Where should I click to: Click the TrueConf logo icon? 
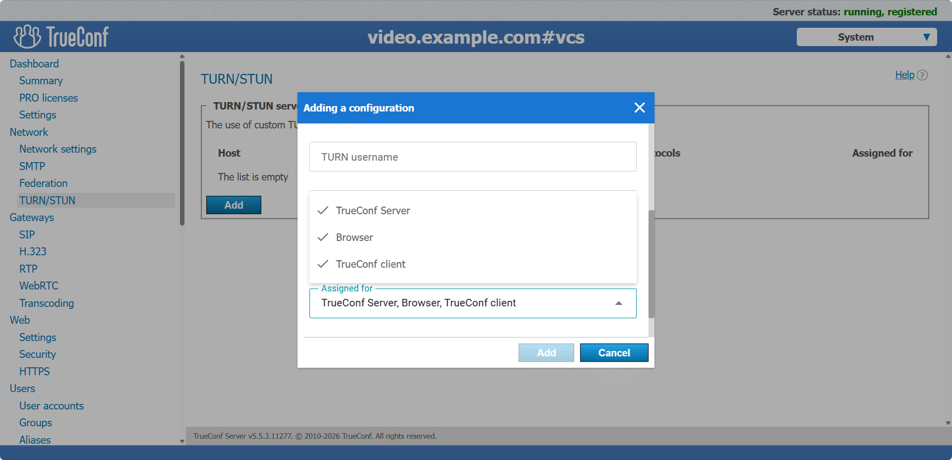click(x=27, y=37)
